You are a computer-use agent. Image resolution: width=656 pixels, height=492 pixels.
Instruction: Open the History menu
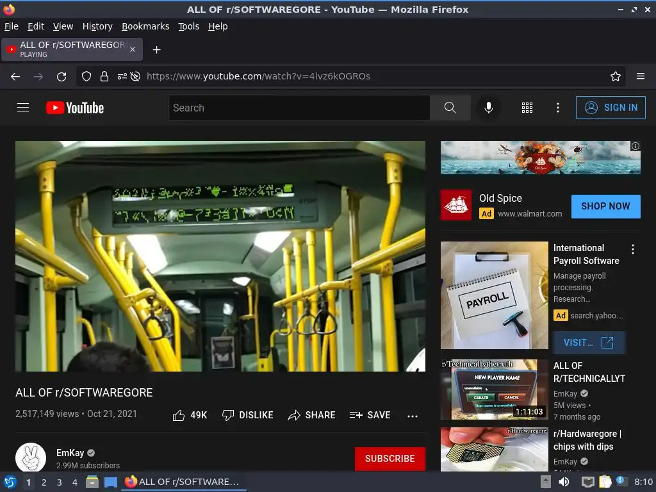(97, 26)
